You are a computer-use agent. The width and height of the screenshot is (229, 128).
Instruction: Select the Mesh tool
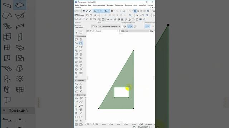coord(76,65)
